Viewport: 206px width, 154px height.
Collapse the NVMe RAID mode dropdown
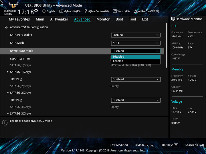136,51
